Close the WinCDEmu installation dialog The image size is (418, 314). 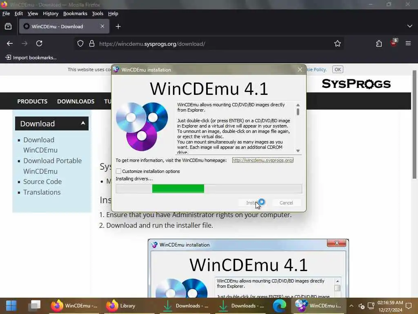coord(300,70)
